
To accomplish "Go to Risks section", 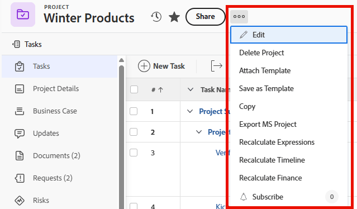I will click(59, 201).
